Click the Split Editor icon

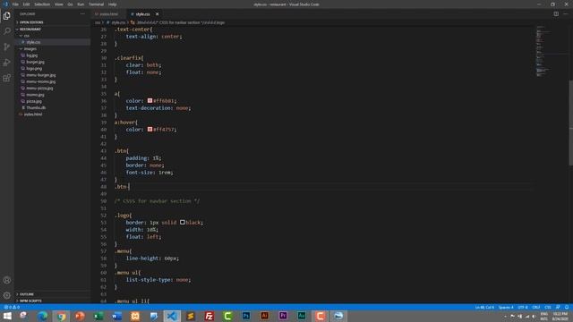click(x=556, y=14)
